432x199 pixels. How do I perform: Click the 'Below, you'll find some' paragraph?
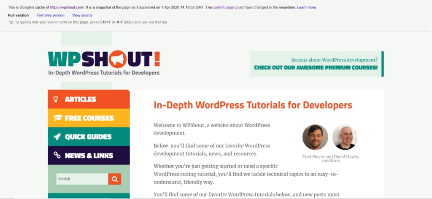(x=212, y=149)
